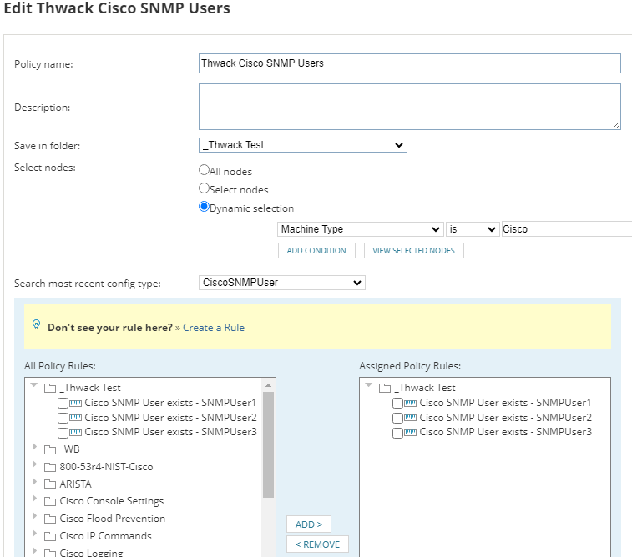Select the 'Cisco Flood Prevention' folder label
The width and height of the screenshot is (632, 557).
click(x=113, y=519)
